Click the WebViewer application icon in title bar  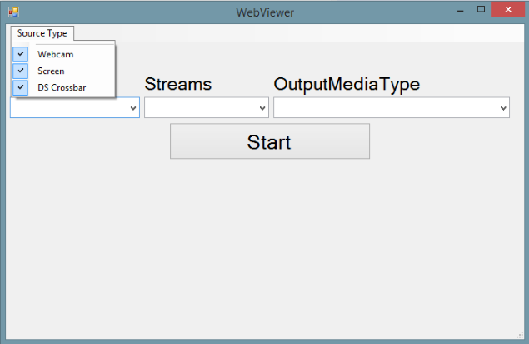coord(13,12)
